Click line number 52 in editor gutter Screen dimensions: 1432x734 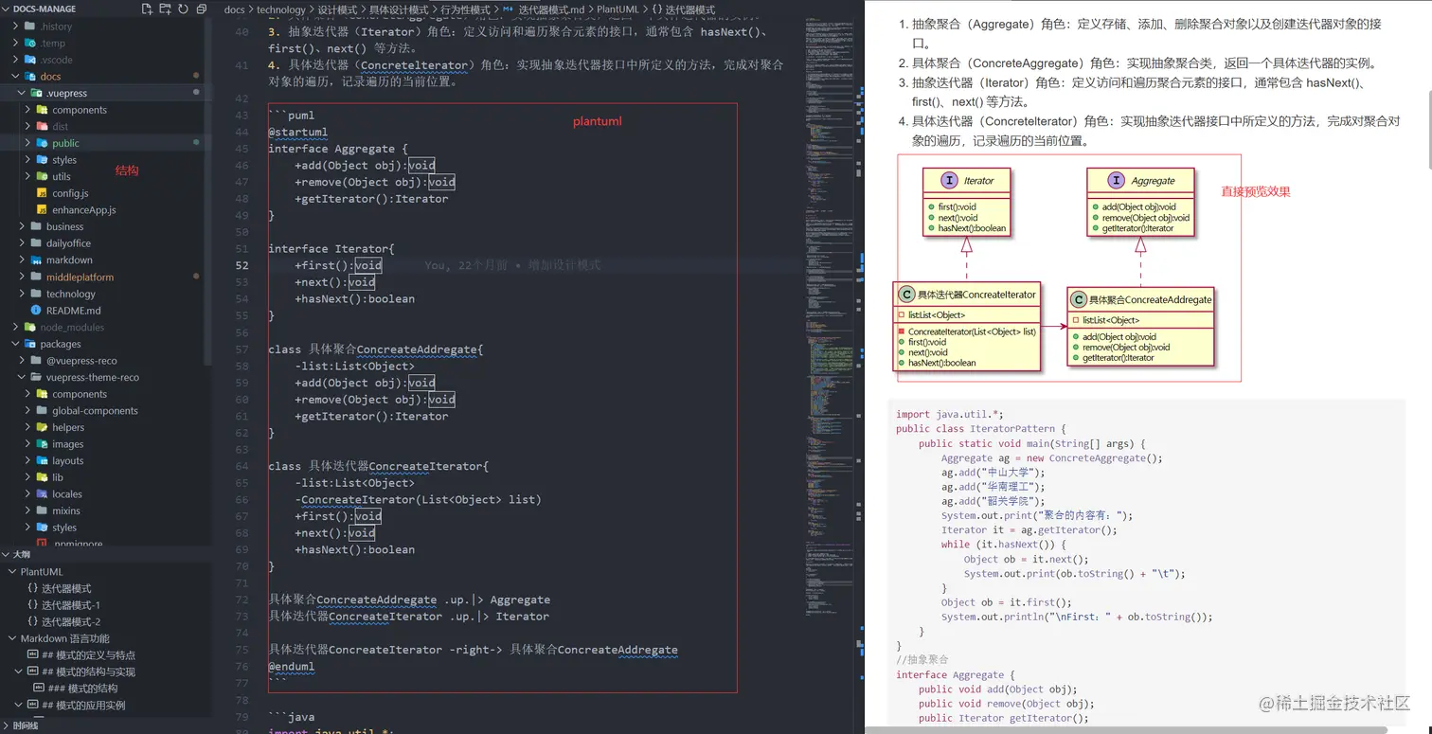[242, 265]
